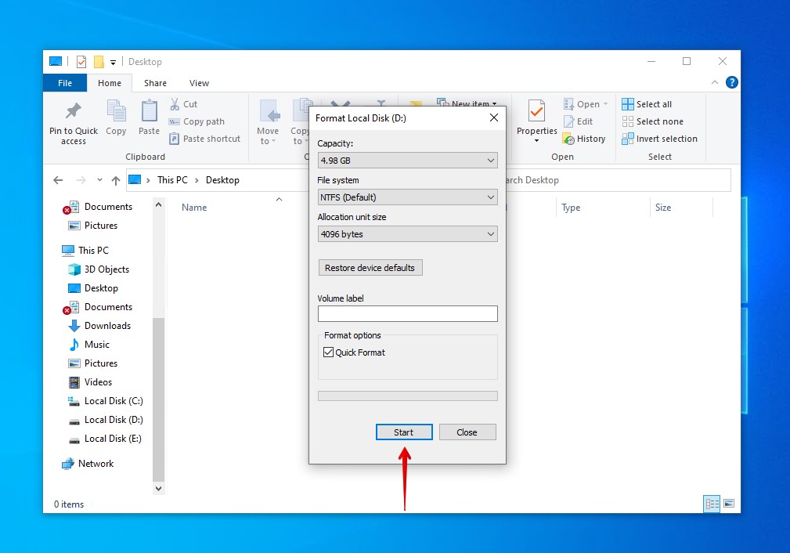Open the Open button dropdown in ribbon
Image resolution: width=790 pixels, height=553 pixels.
pyautogui.click(x=605, y=104)
